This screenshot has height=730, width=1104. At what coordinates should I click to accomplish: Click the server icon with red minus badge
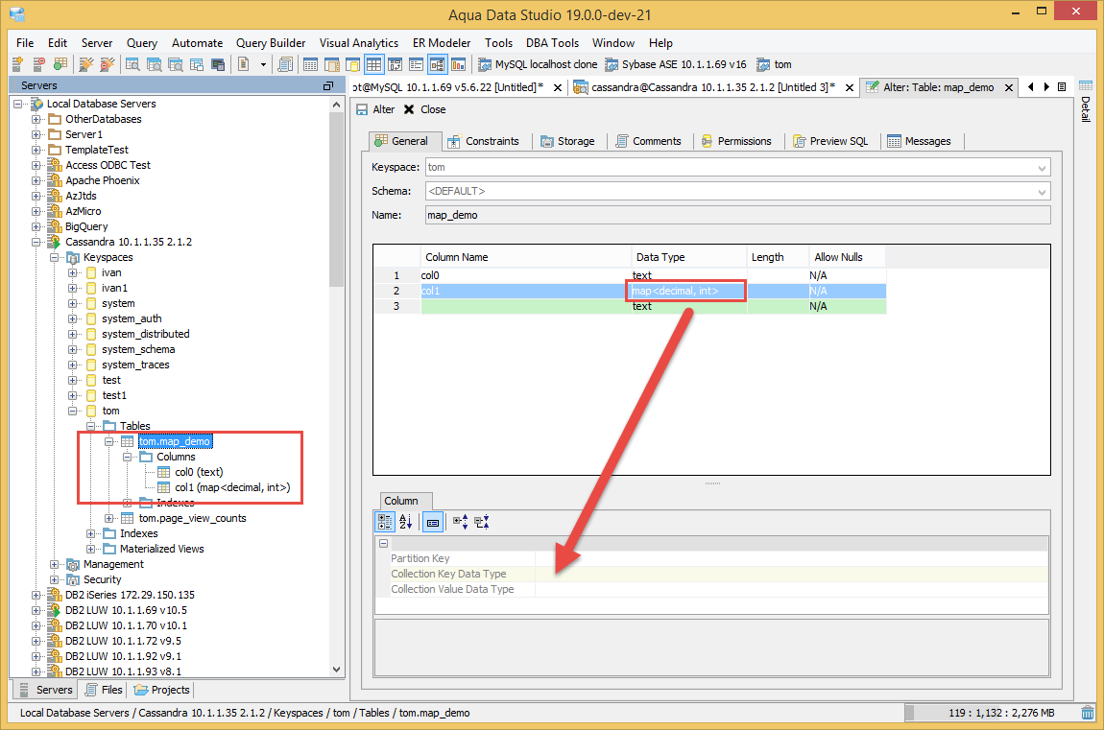(38, 64)
